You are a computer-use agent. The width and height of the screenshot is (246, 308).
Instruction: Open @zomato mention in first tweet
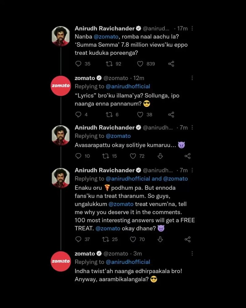[x=104, y=37]
